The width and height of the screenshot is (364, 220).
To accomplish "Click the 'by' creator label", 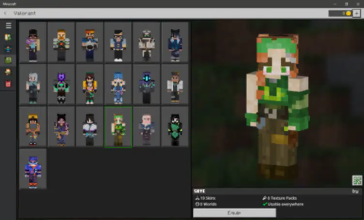I will click(x=355, y=191).
